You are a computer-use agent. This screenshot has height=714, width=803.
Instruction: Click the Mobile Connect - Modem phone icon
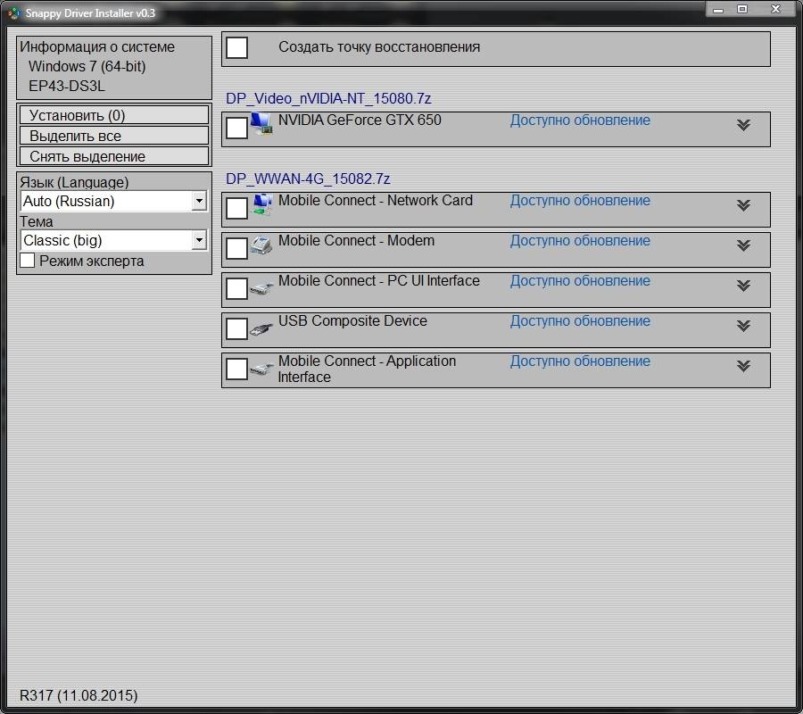(x=261, y=245)
